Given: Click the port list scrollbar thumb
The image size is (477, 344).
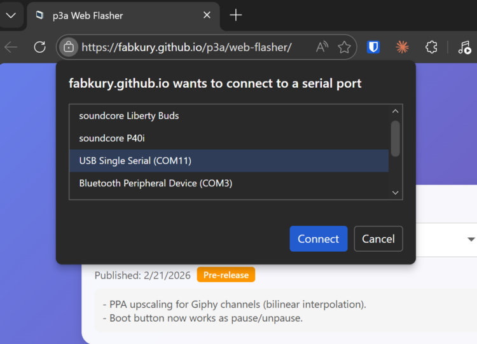Looking at the screenshot, I should click(396, 138).
